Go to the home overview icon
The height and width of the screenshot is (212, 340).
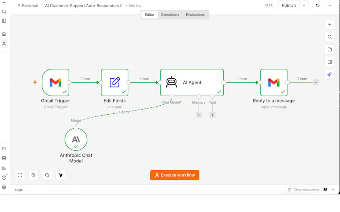tap(4, 34)
